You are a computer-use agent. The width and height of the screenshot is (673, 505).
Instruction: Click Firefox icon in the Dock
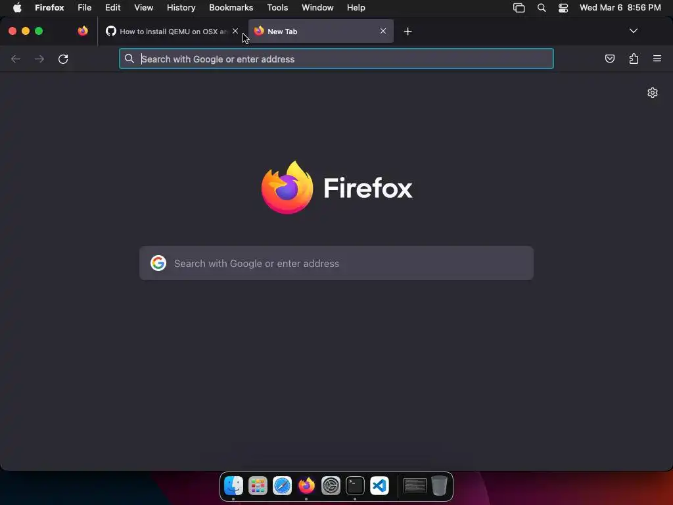pyautogui.click(x=306, y=486)
